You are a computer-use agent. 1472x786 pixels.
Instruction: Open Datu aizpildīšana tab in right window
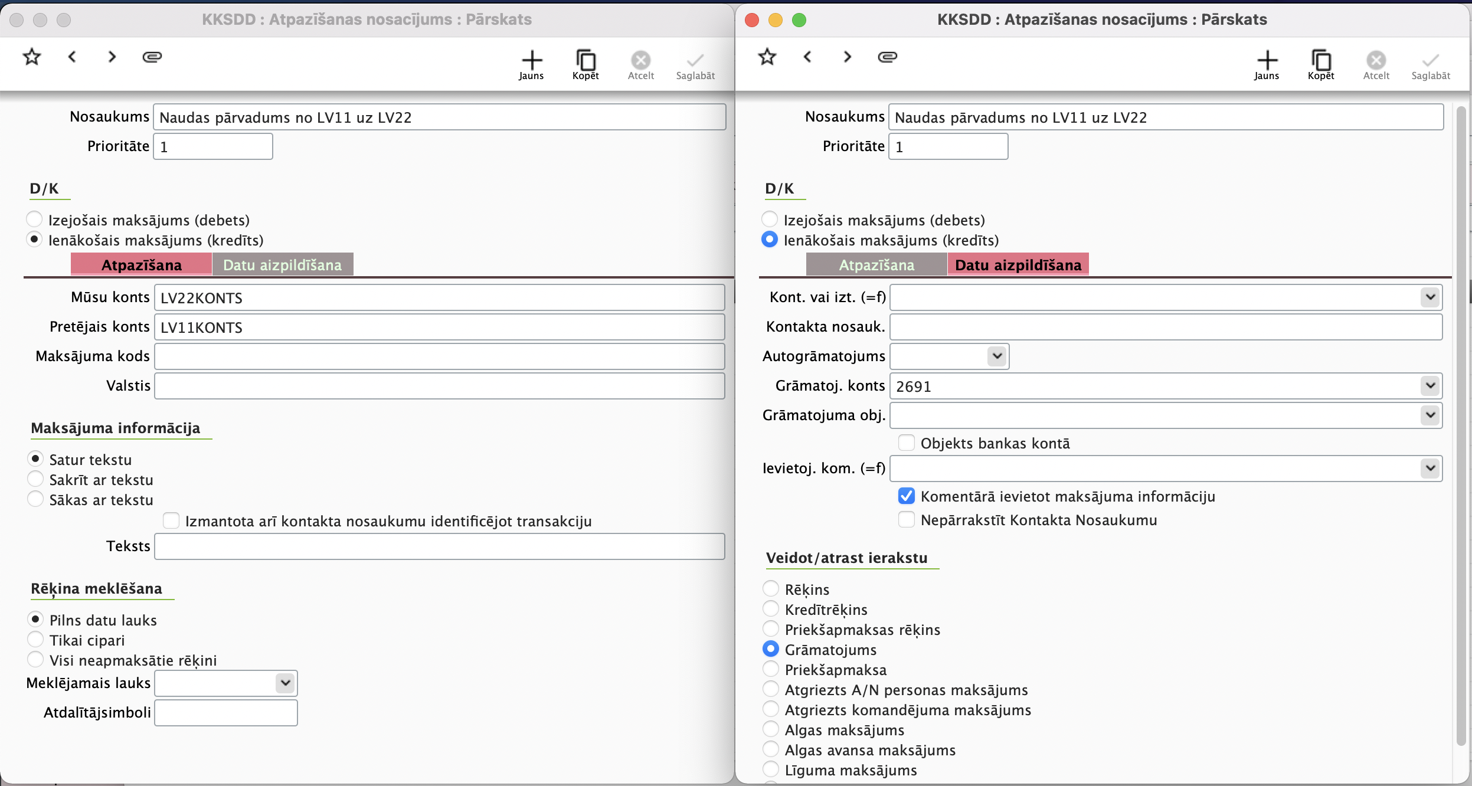coord(1018,264)
